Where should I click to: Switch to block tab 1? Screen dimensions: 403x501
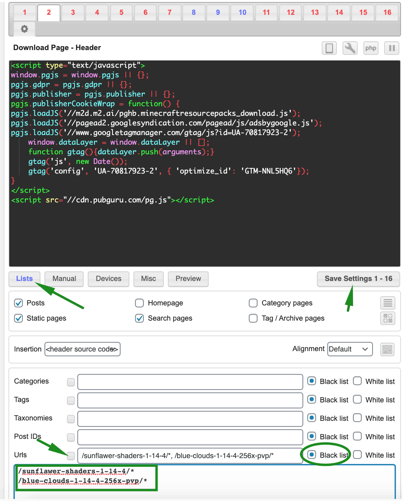(x=24, y=12)
